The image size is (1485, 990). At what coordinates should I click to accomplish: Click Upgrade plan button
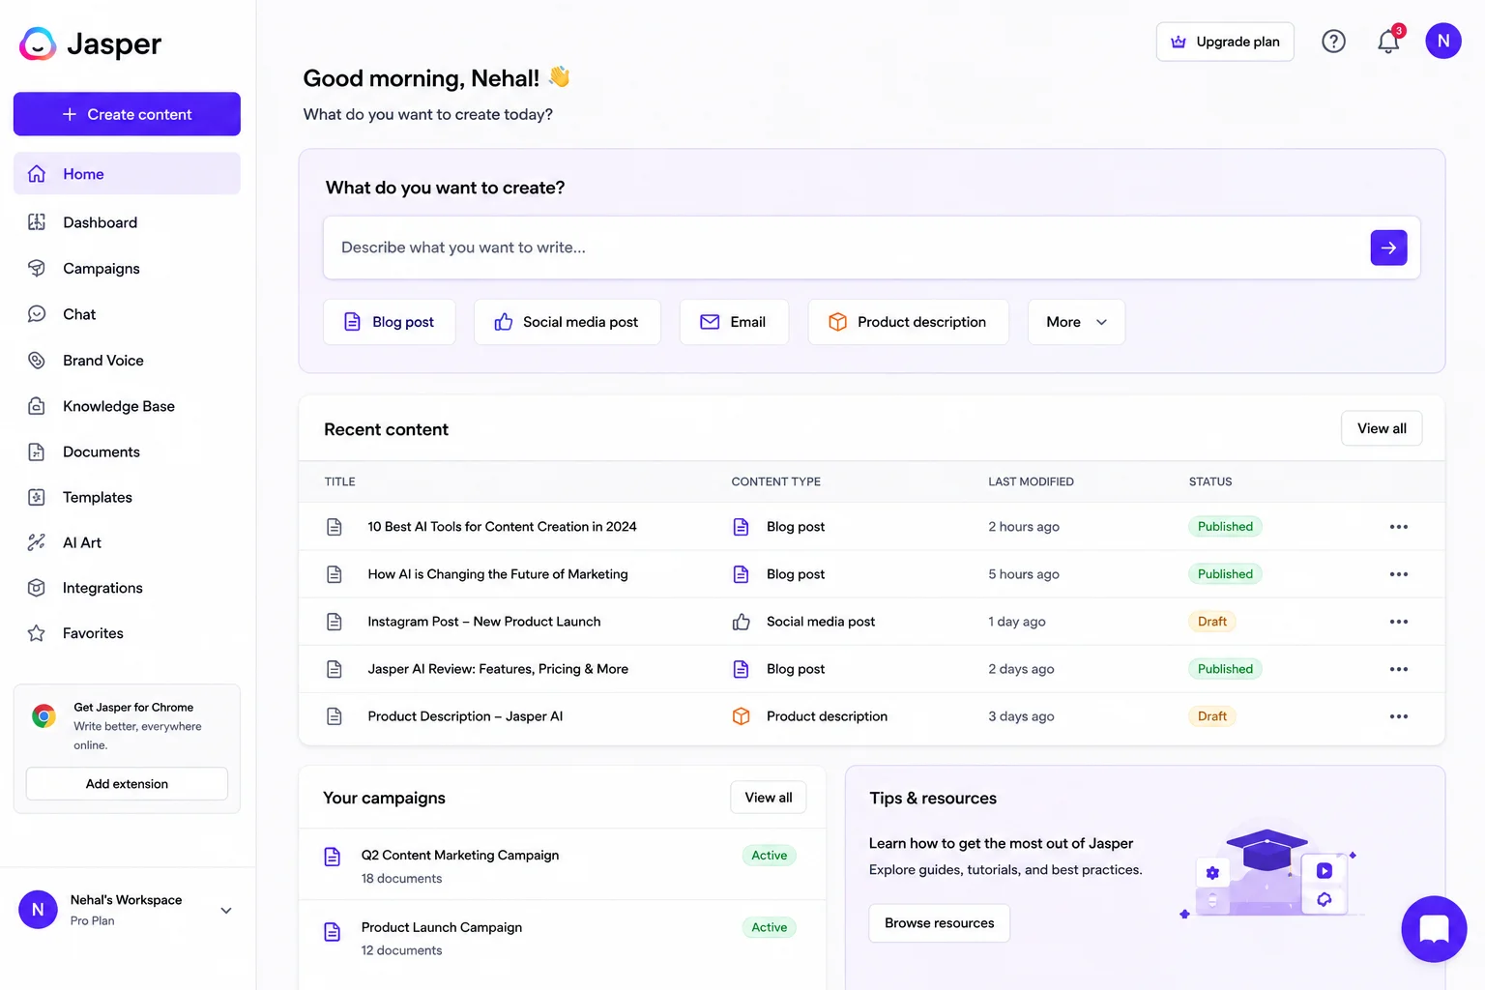(1225, 42)
